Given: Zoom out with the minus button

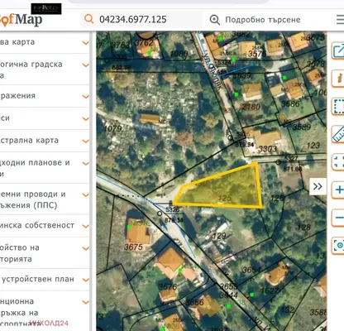Looking at the screenshot, I should click(x=338, y=218).
